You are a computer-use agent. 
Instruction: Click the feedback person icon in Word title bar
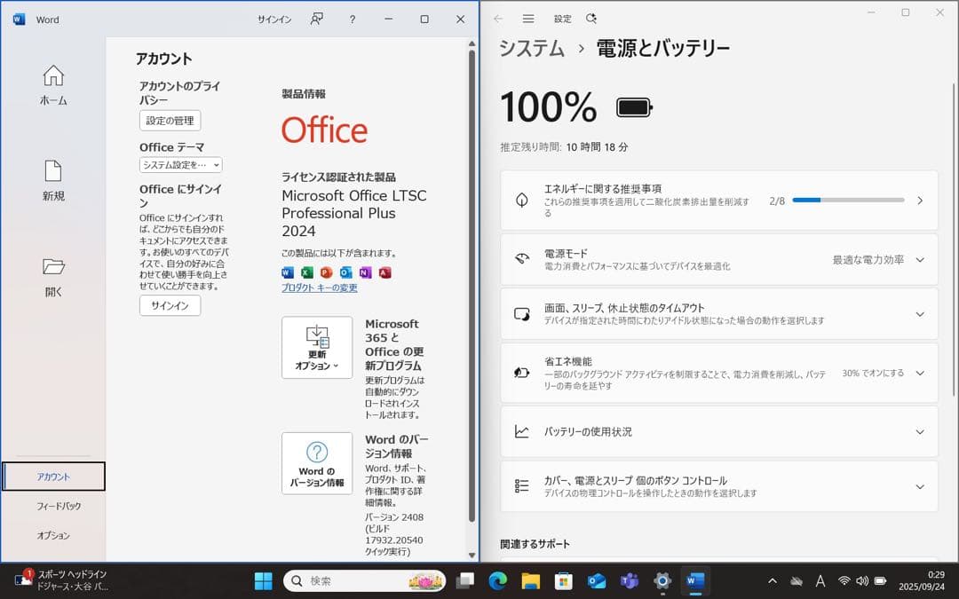[x=317, y=19]
